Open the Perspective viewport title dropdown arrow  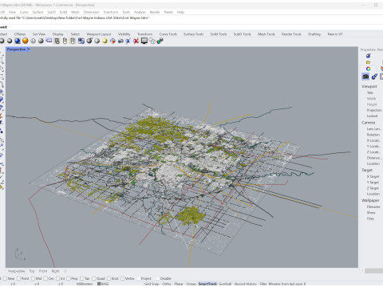click(29, 49)
